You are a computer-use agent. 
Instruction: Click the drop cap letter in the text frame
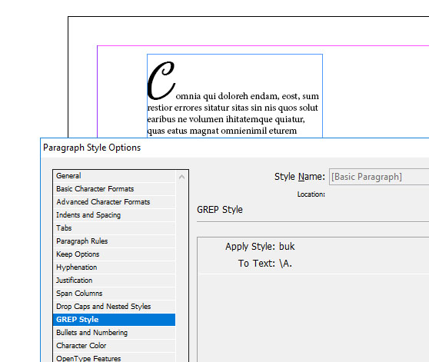(161, 81)
